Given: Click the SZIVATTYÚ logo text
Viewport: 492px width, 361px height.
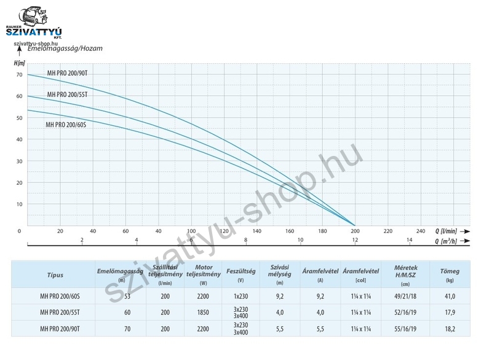Looking at the screenshot, I should tap(34, 33).
